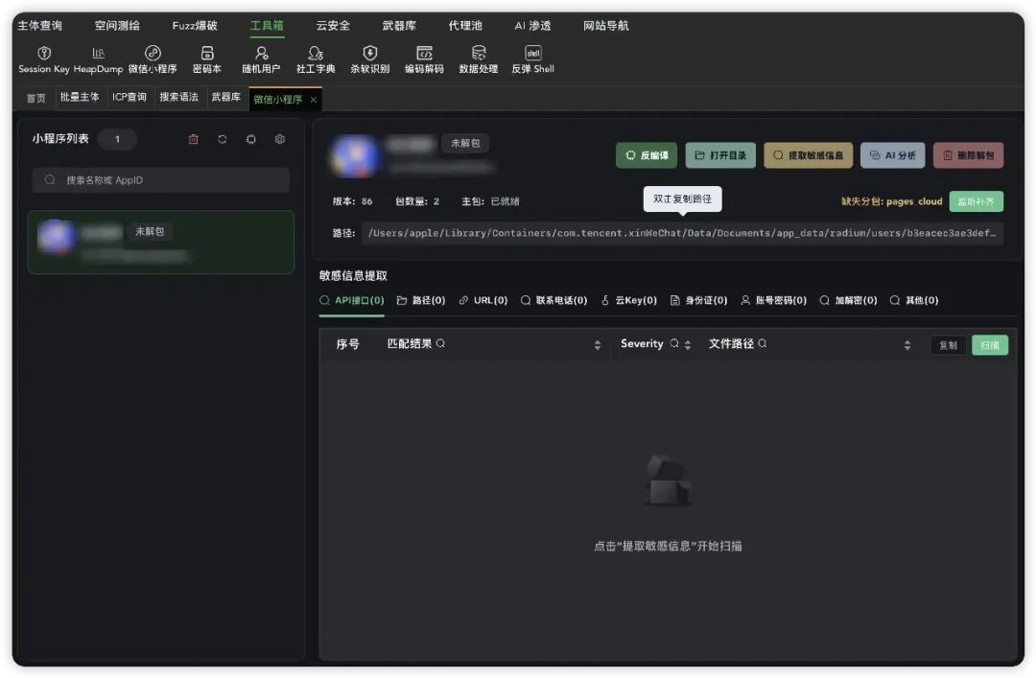
Task: Open the 网站导航 menu
Action: click(606, 26)
